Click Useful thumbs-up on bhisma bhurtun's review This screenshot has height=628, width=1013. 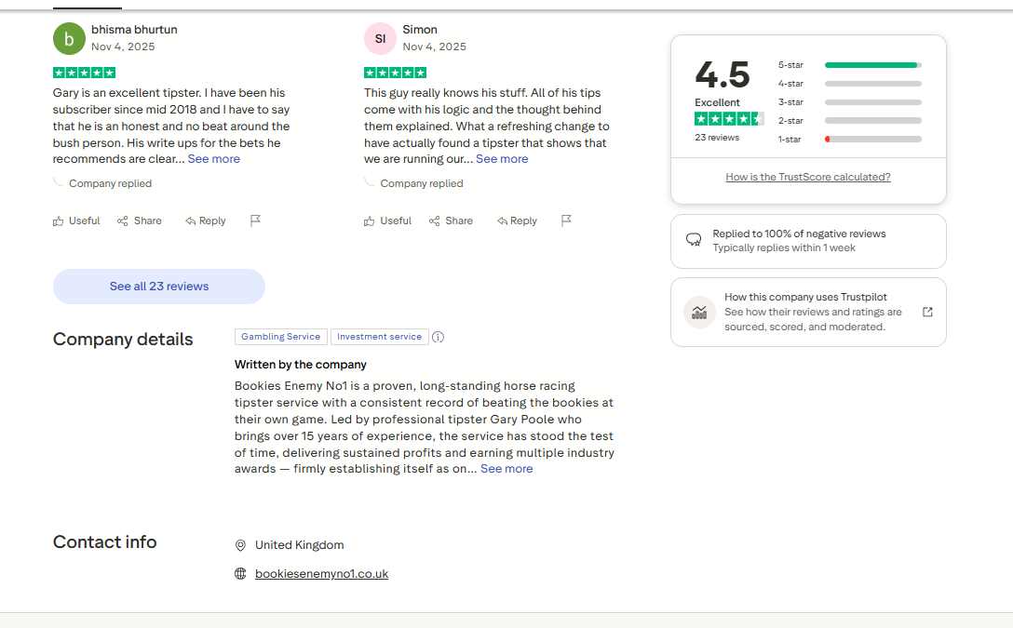(76, 221)
